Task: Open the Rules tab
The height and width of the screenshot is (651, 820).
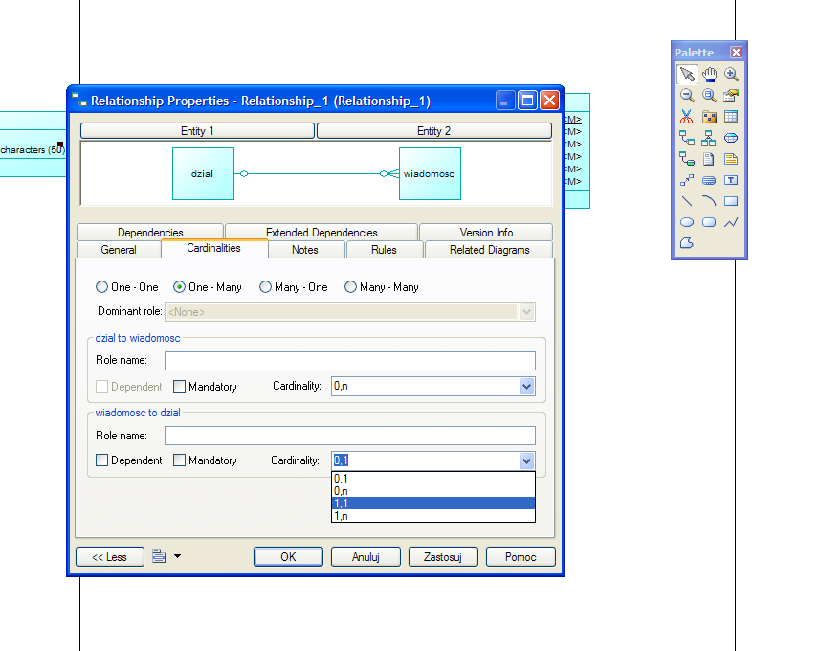Action: click(384, 250)
